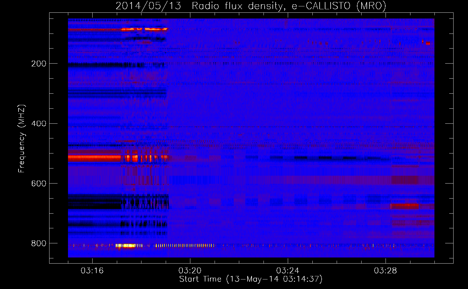Click the '03:16' time tick label
Viewport: 468px width, 289px height.
click(x=92, y=271)
